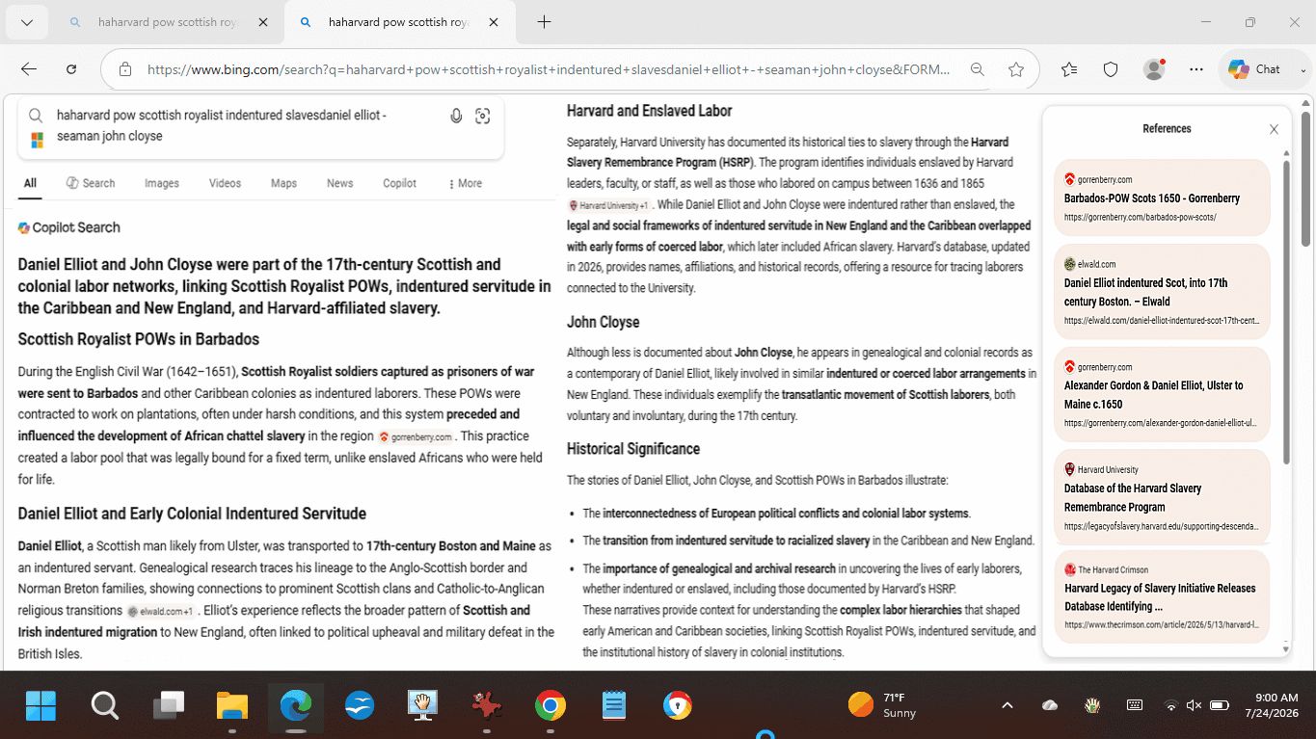Switch to the Maps tab
The height and width of the screenshot is (739, 1316).
click(x=283, y=183)
